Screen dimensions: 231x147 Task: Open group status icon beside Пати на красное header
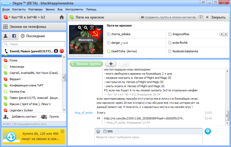72,17
